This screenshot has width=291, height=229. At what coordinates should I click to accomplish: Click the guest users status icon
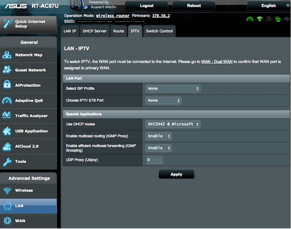tap(268, 19)
